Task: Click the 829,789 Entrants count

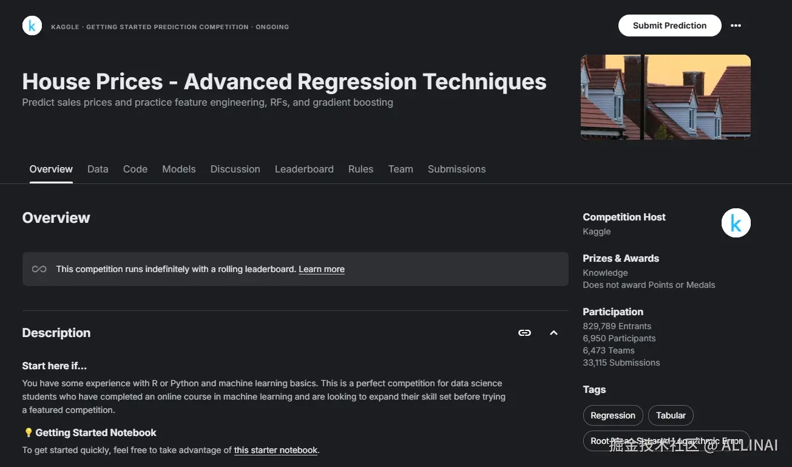Action: 617,326
